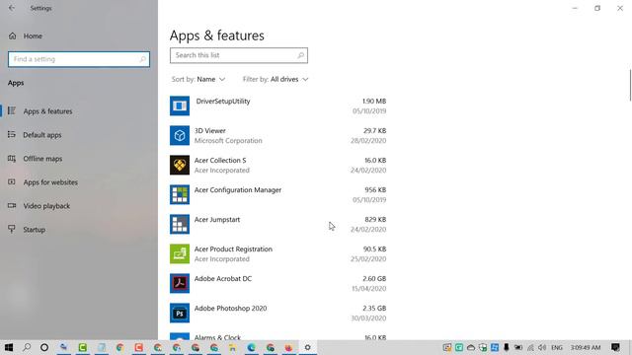Screen dimensions: 632x355
Task: Open Apps for websites settings
Action: tap(50, 182)
